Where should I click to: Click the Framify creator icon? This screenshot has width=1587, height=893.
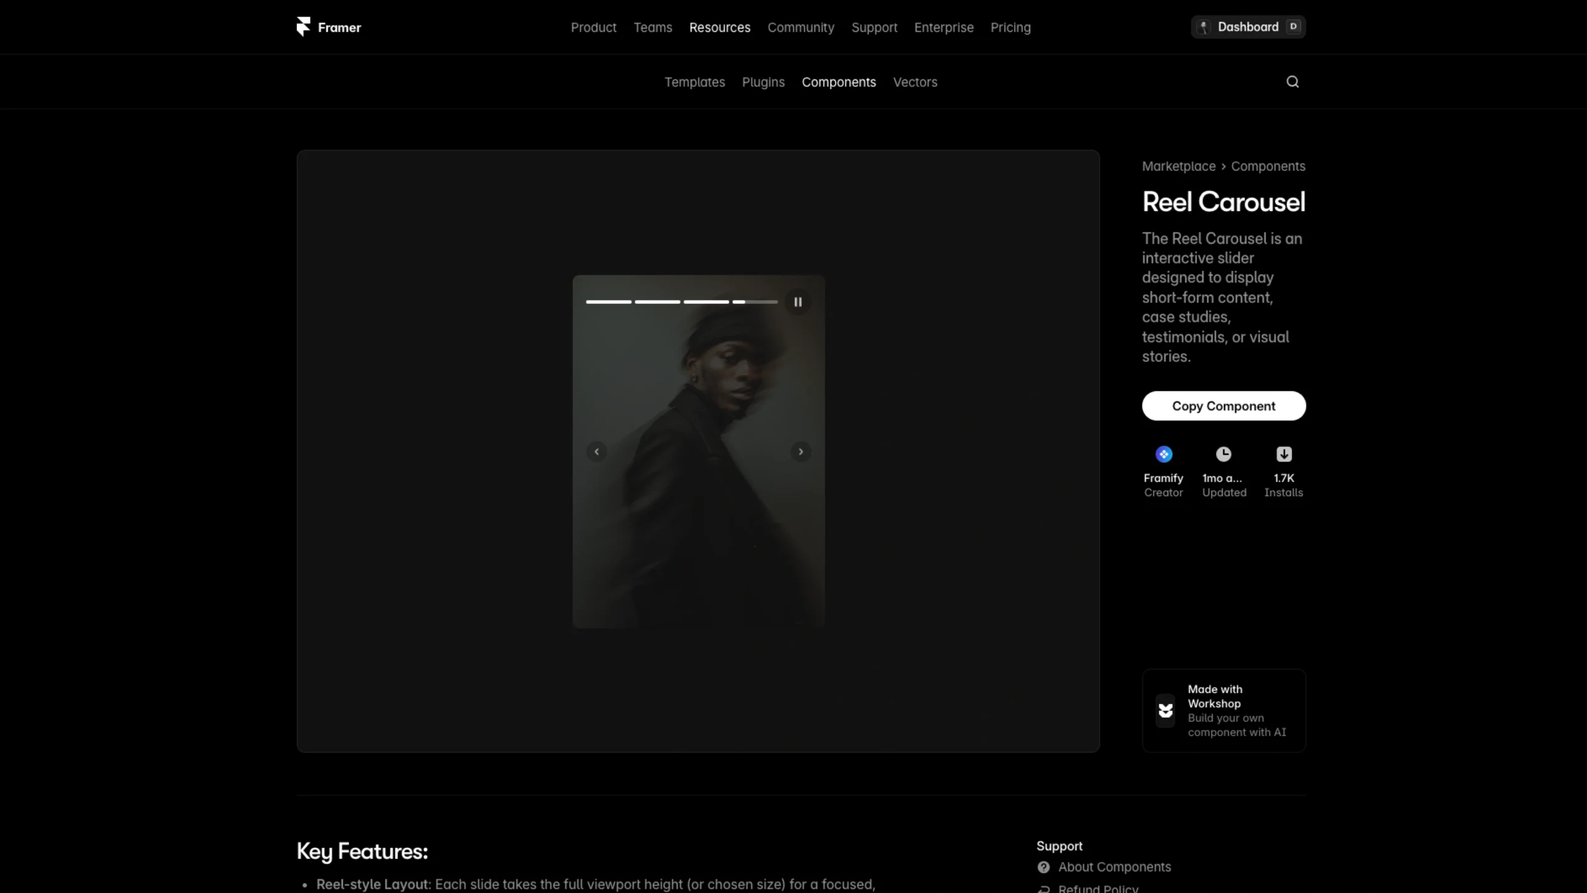[1163, 454]
